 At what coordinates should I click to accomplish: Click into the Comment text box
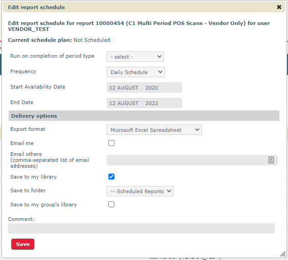(141, 228)
